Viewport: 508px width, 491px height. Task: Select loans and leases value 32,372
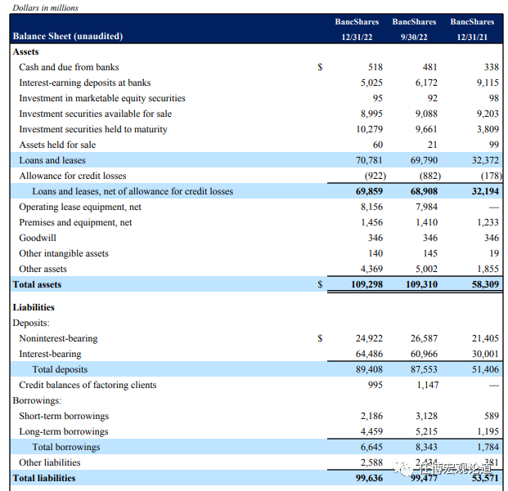pyautogui.click(x=485, y=160)
